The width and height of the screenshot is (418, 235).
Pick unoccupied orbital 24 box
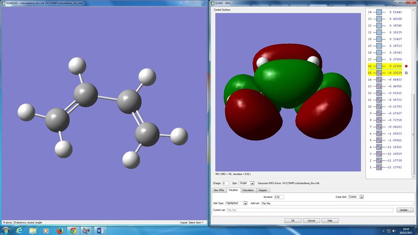coord(380,12)
